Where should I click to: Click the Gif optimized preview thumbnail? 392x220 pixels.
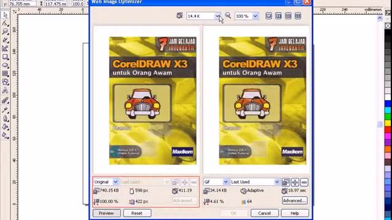(263, 101)
